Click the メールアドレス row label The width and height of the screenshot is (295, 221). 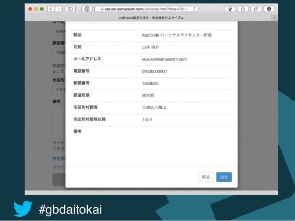coord(87,59)
